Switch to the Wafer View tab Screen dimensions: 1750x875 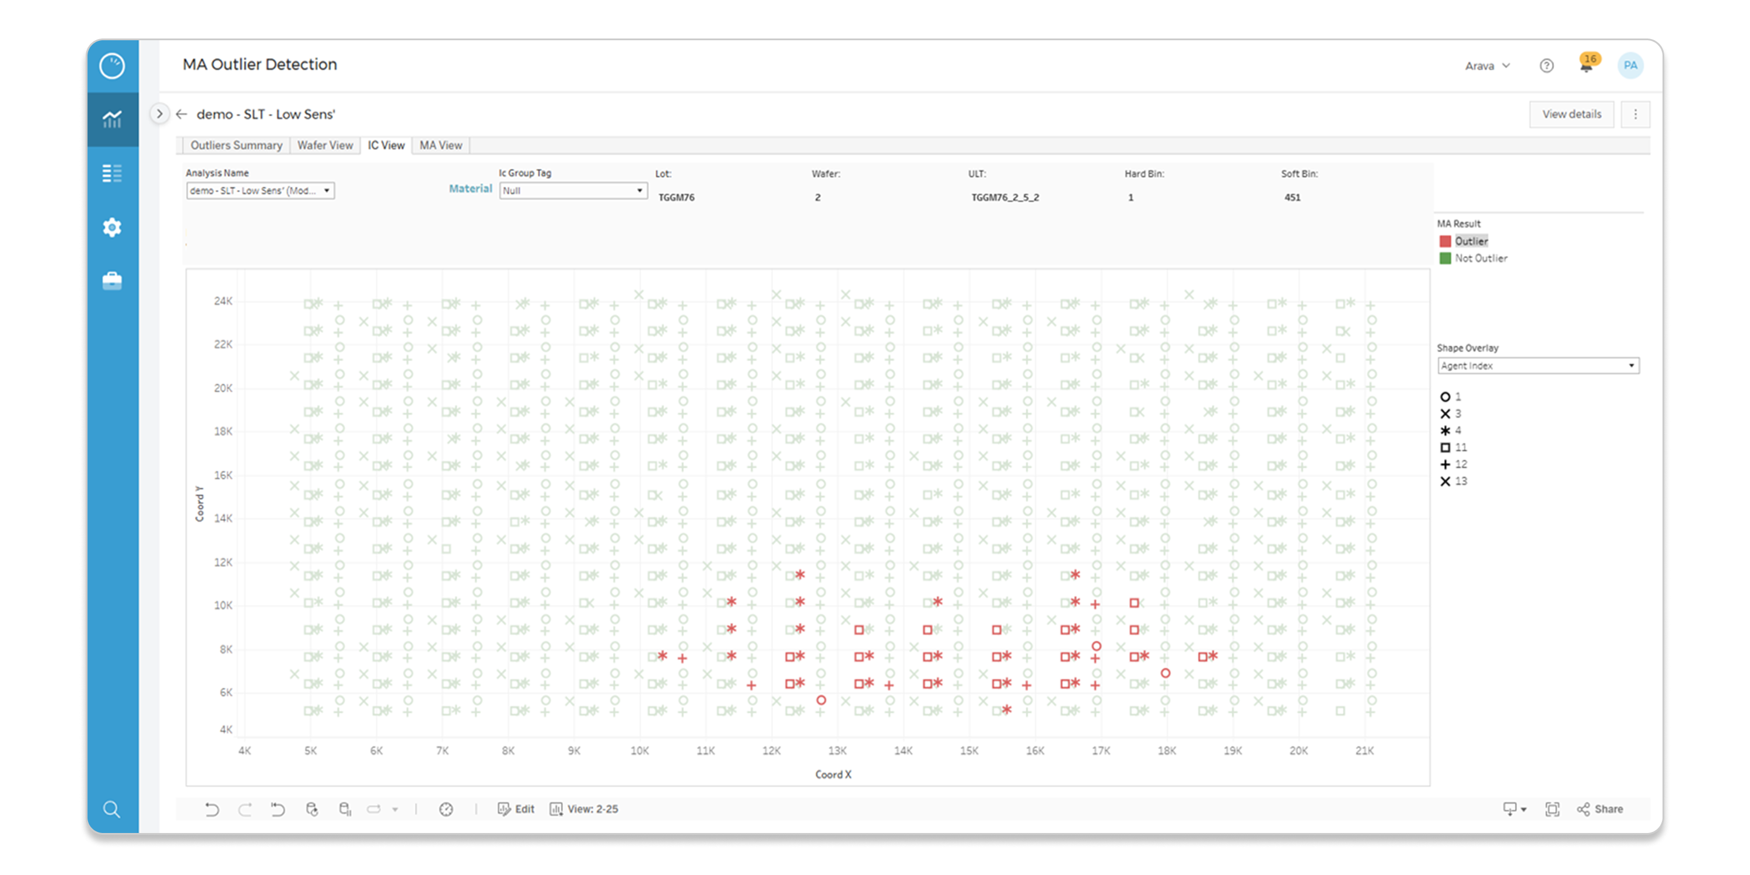(x=325, y=145)
